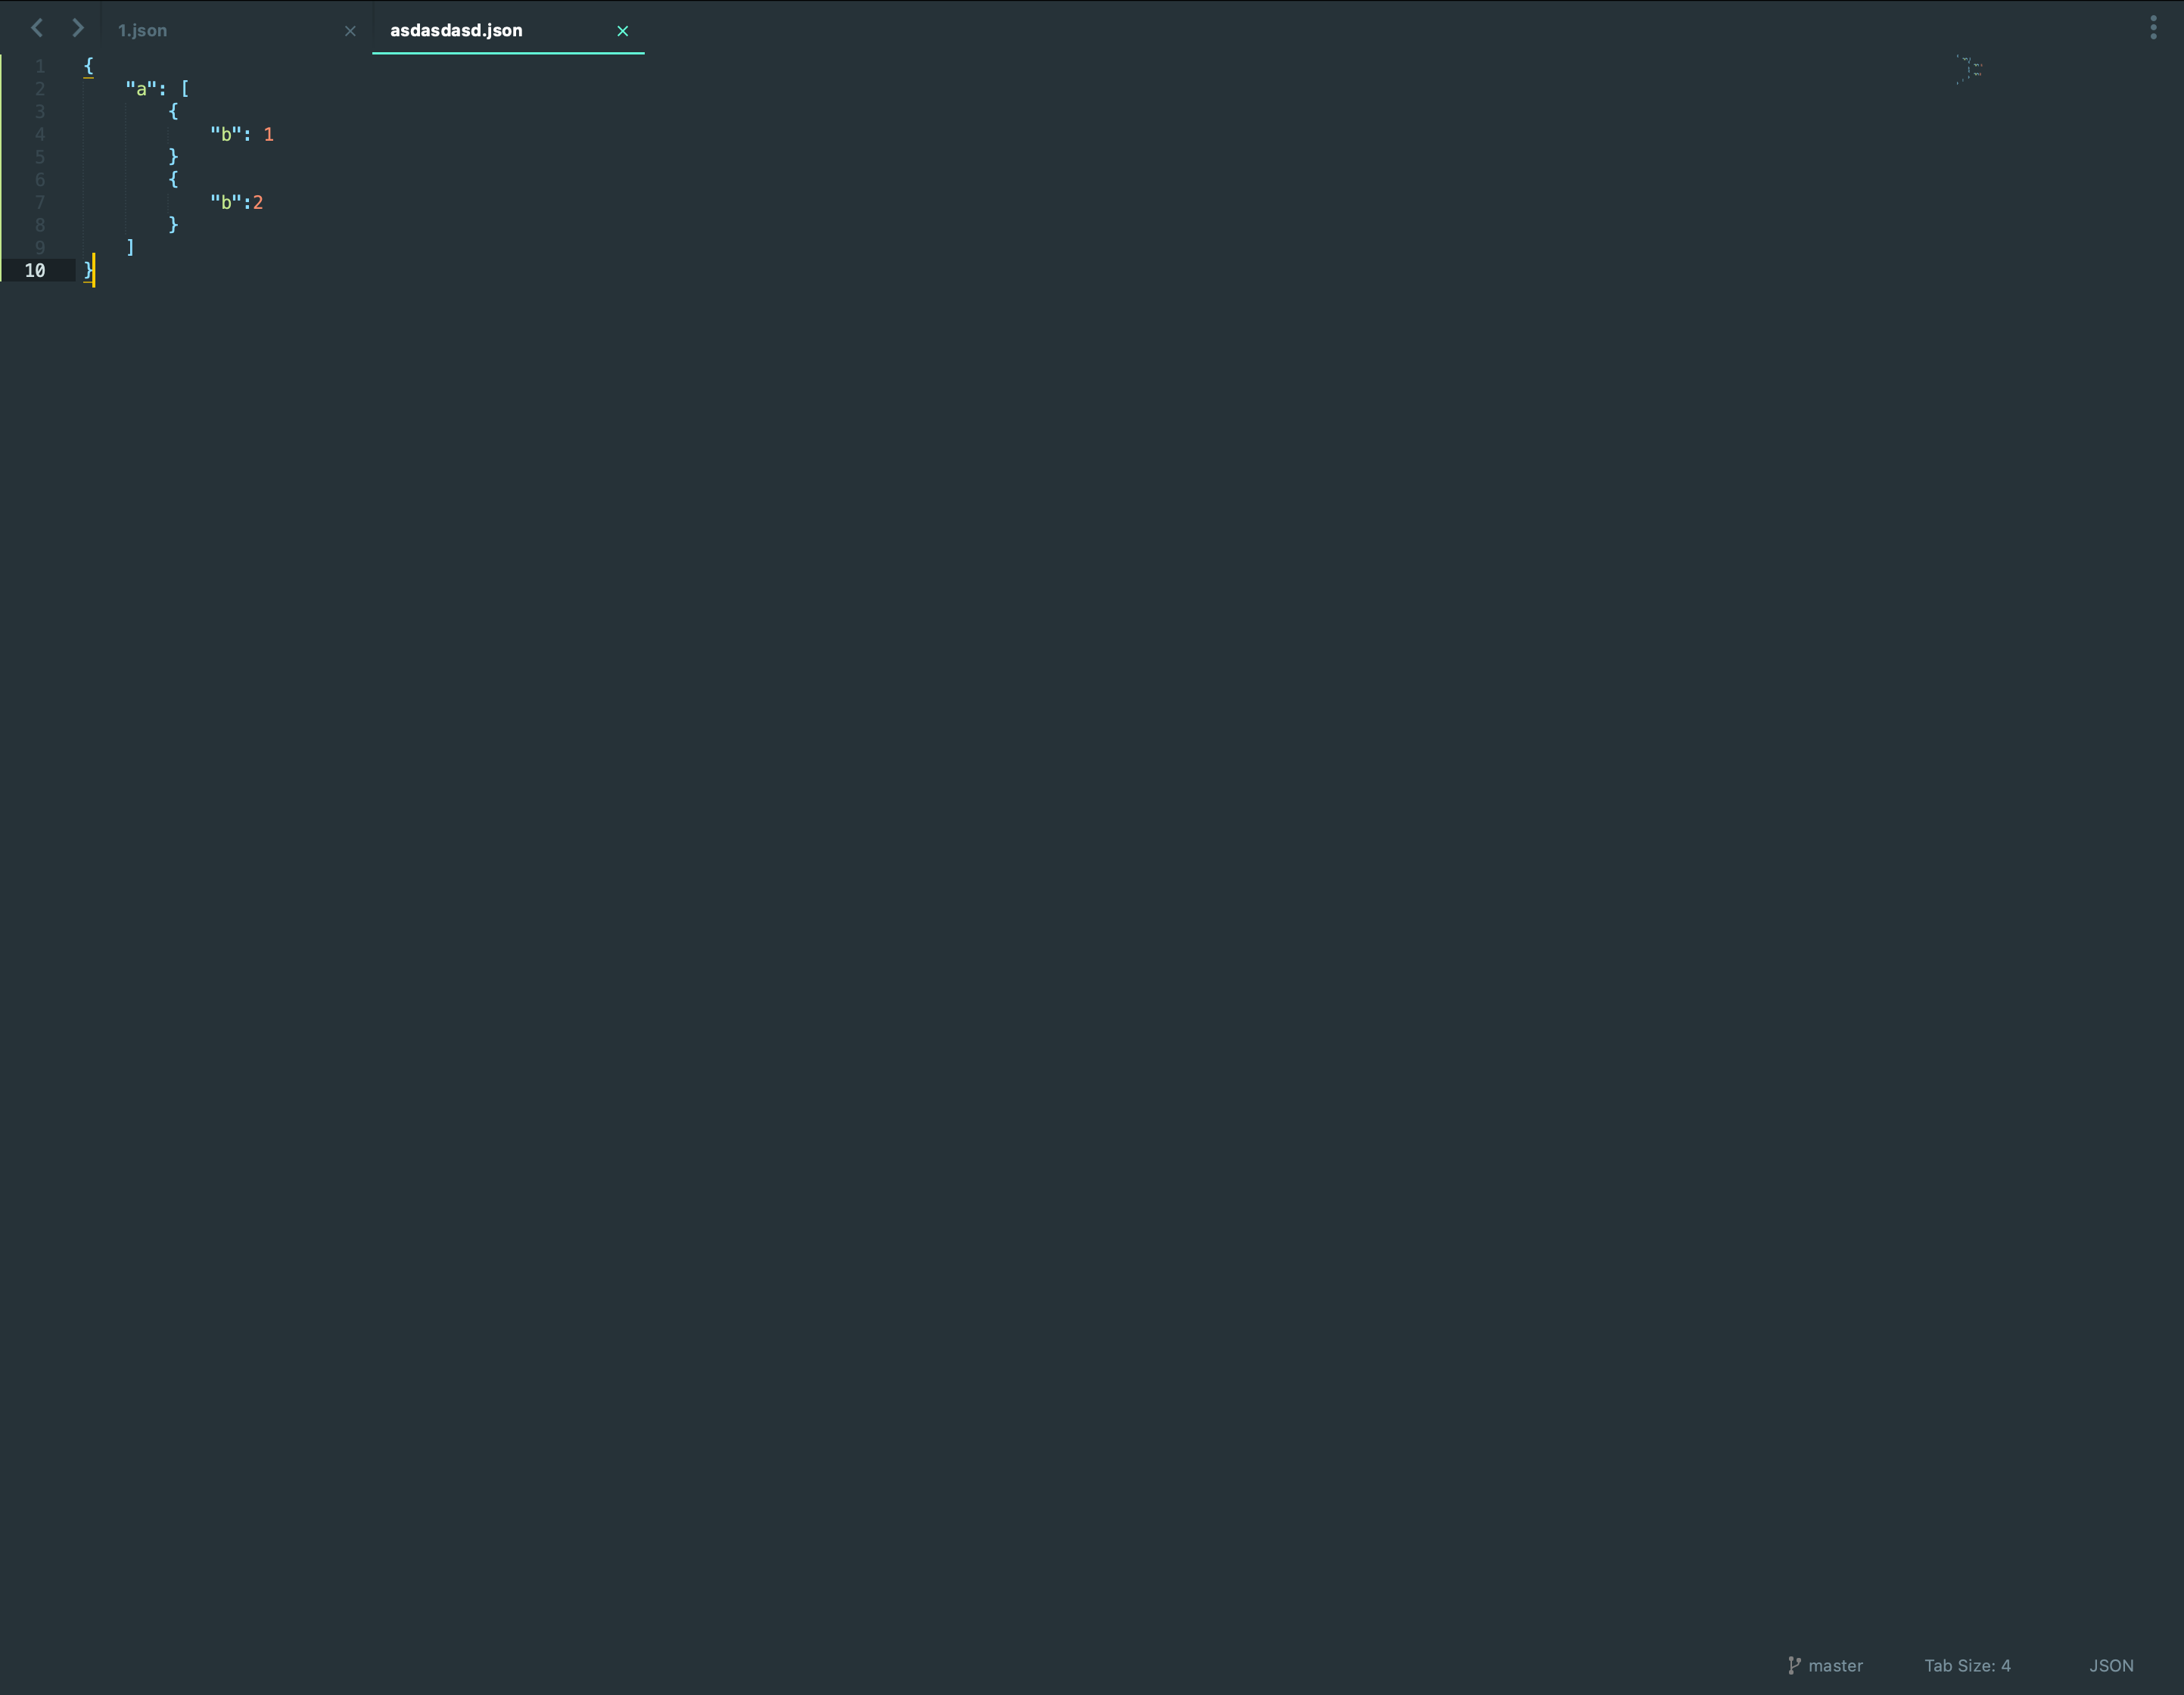
Task: Open the Tab Size: 4 indentation menu
Action: (1967, 1665)
